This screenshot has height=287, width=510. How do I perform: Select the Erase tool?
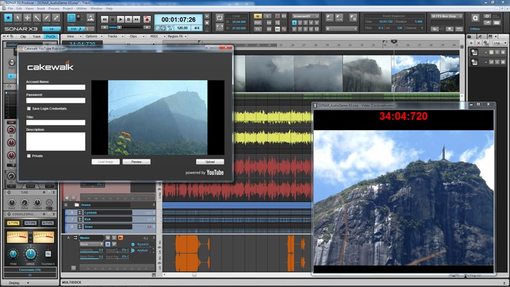click(56, 18)
